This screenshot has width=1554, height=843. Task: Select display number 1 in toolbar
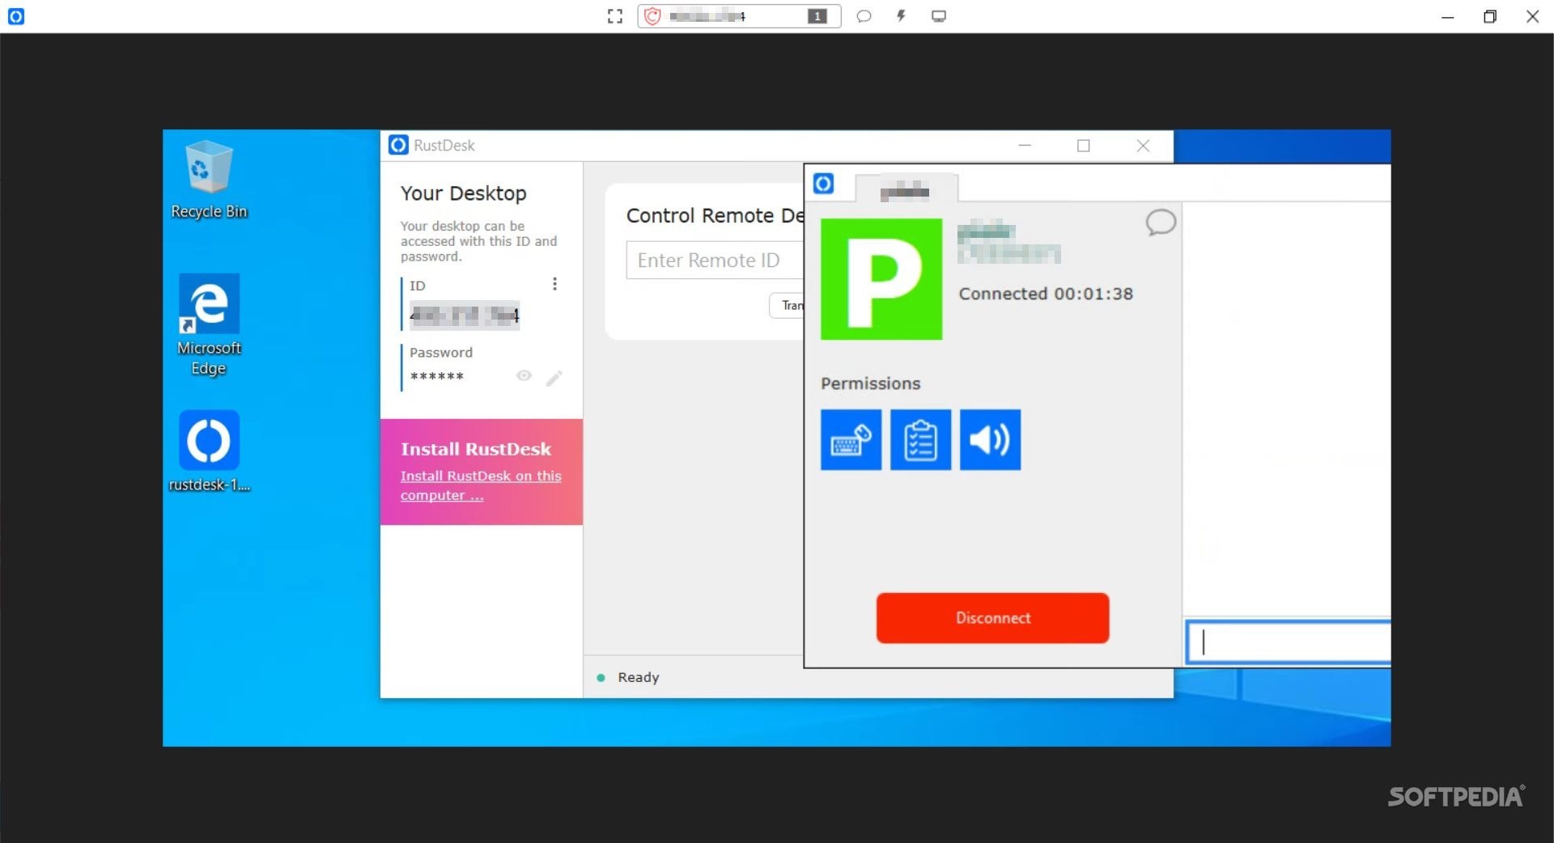[817, 16]
